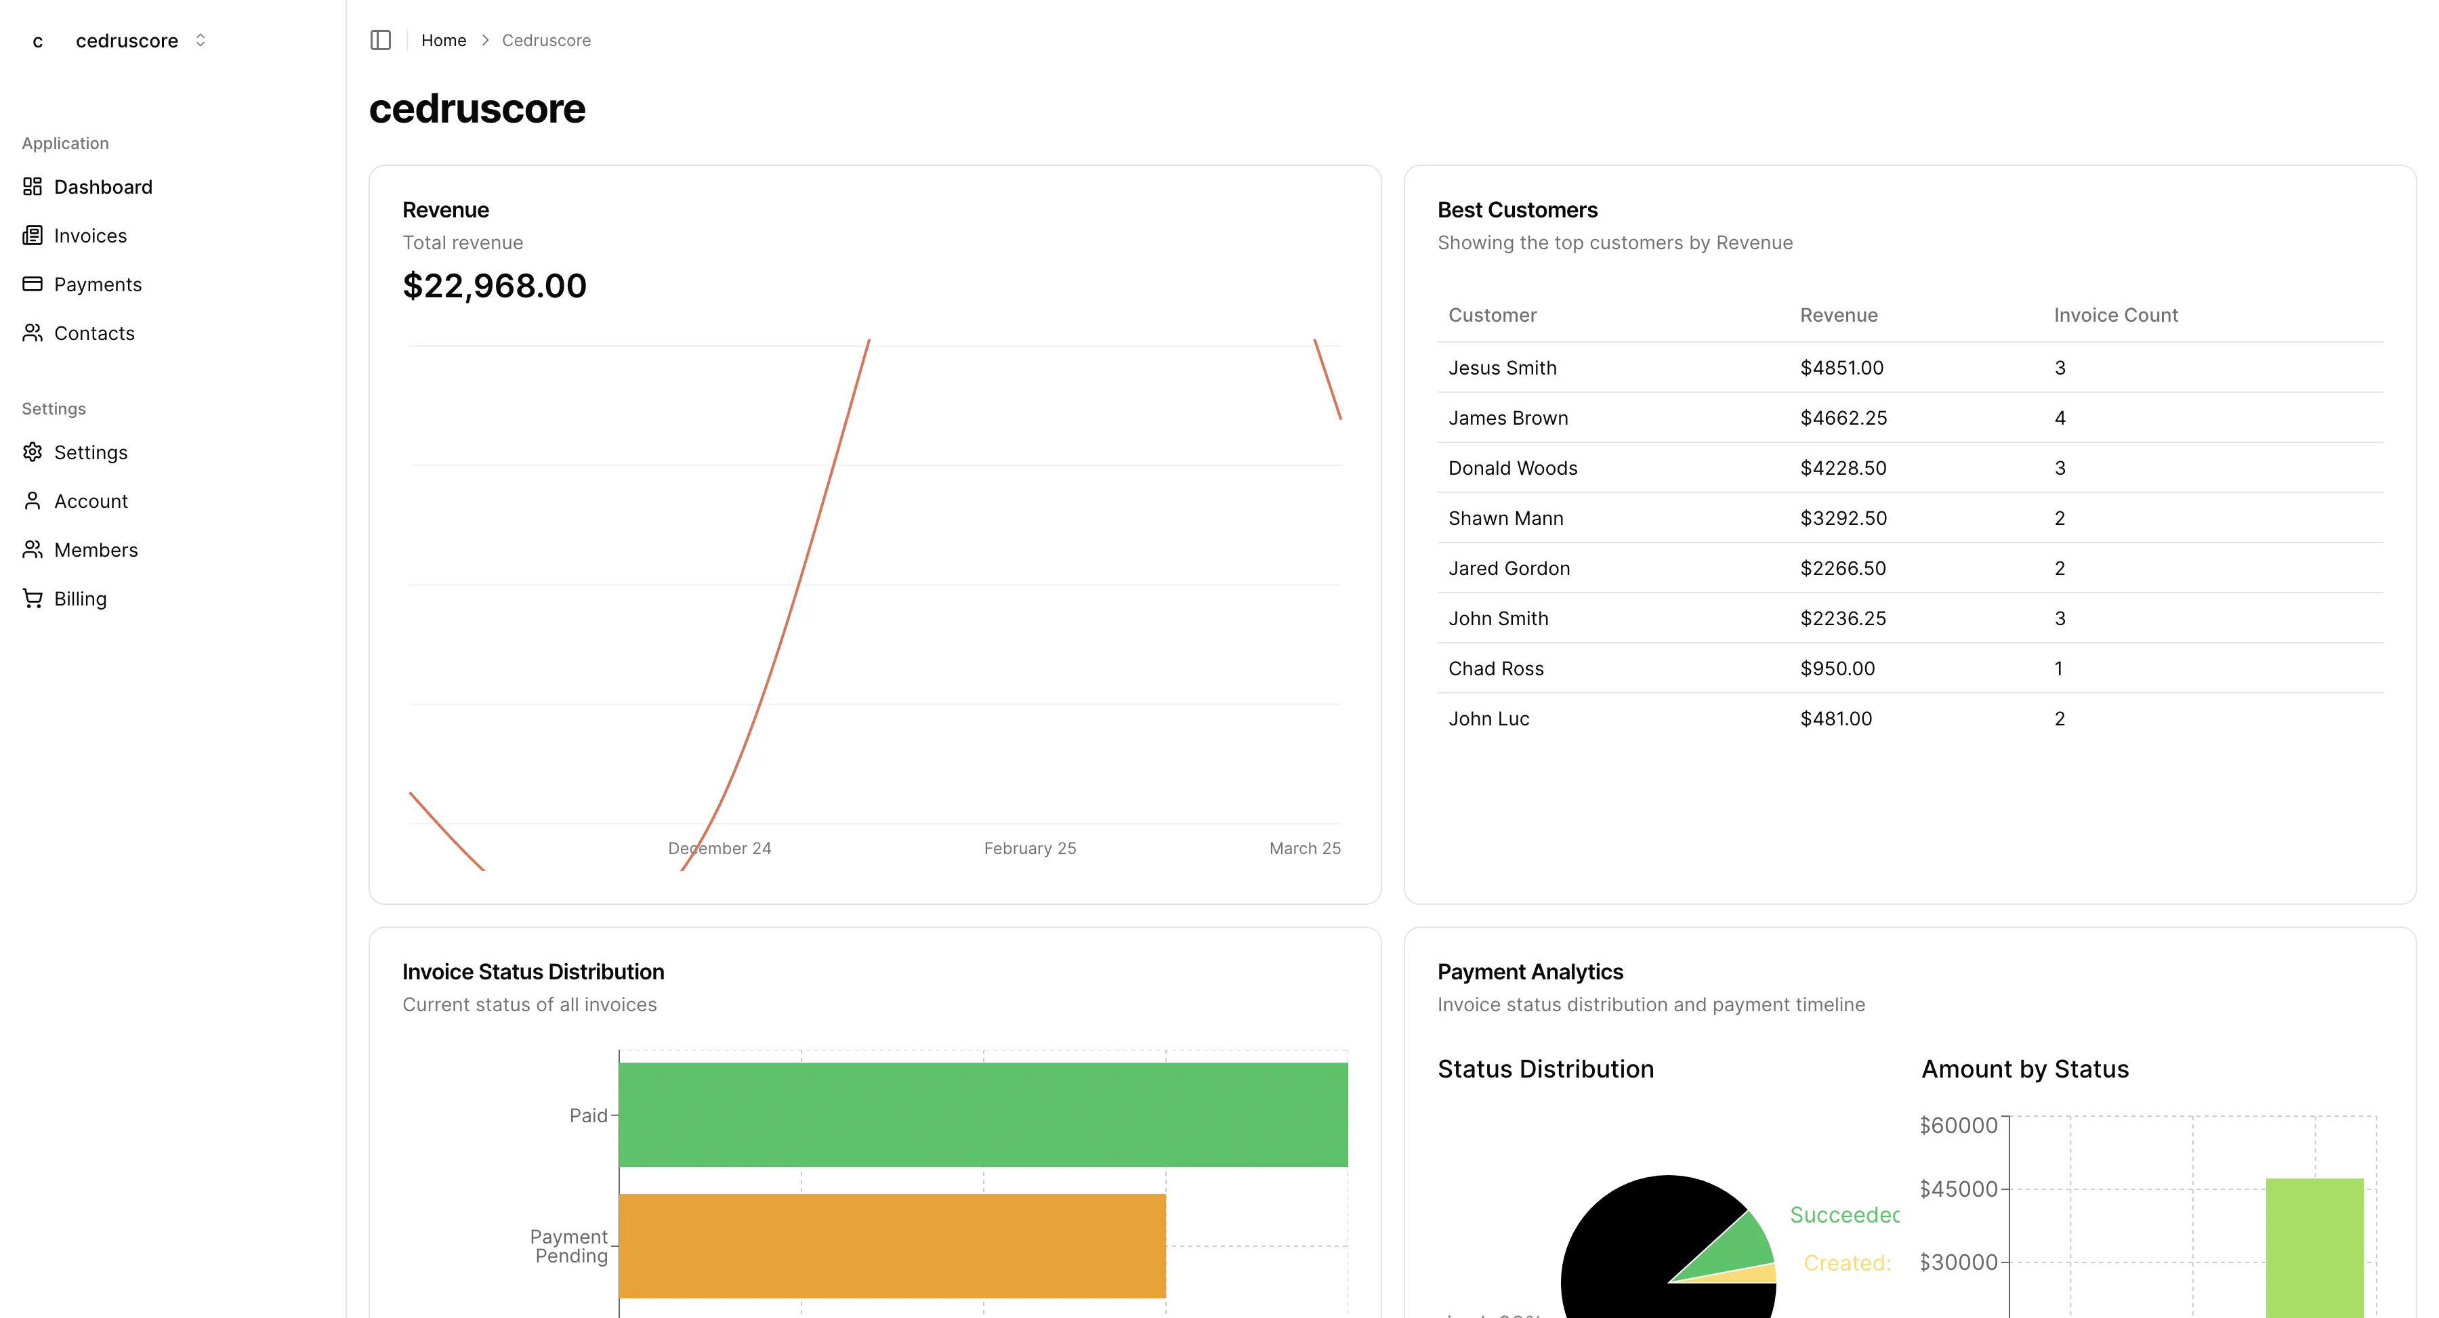Screen dimensions: 2439x1318
Task: Open the Dashboard menu item
Action: coord(103,186)
